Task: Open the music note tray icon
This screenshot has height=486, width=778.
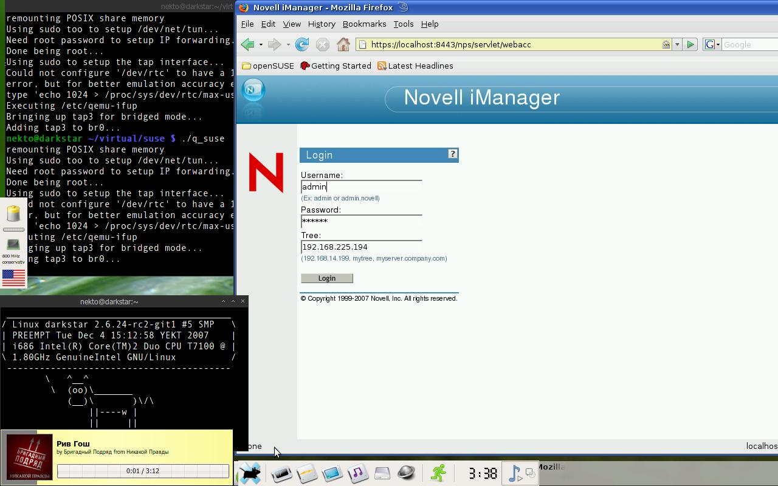Action: (x=514, y=473)
